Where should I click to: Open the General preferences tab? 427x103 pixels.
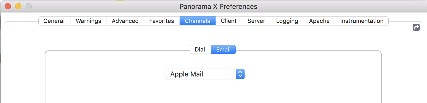tap(54, 21)
